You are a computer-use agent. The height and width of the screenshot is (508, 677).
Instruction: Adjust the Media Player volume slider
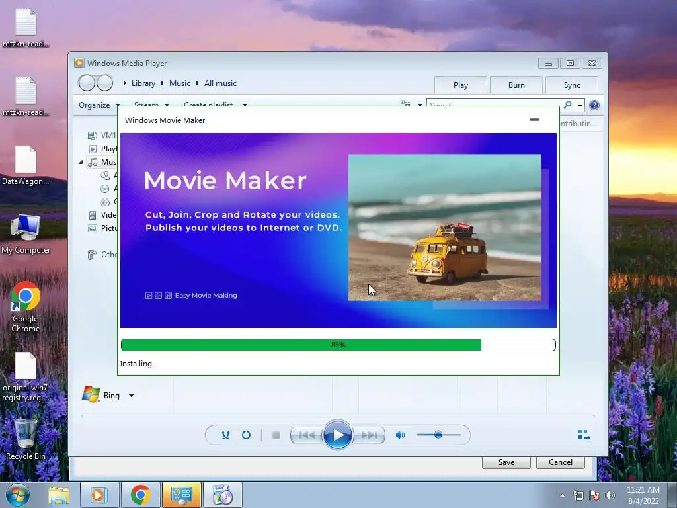pyautogui.click(x=438, y=435)
